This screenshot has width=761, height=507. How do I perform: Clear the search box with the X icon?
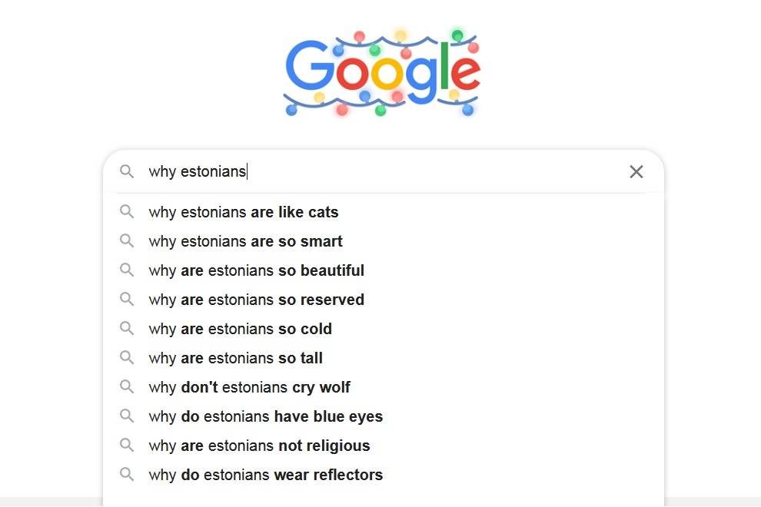tap(636, 172)
